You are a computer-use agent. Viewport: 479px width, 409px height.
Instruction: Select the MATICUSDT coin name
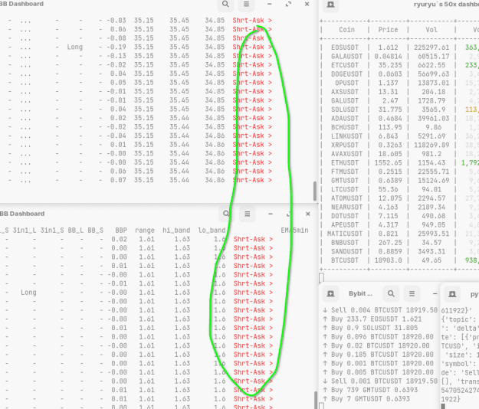[345, 234]
